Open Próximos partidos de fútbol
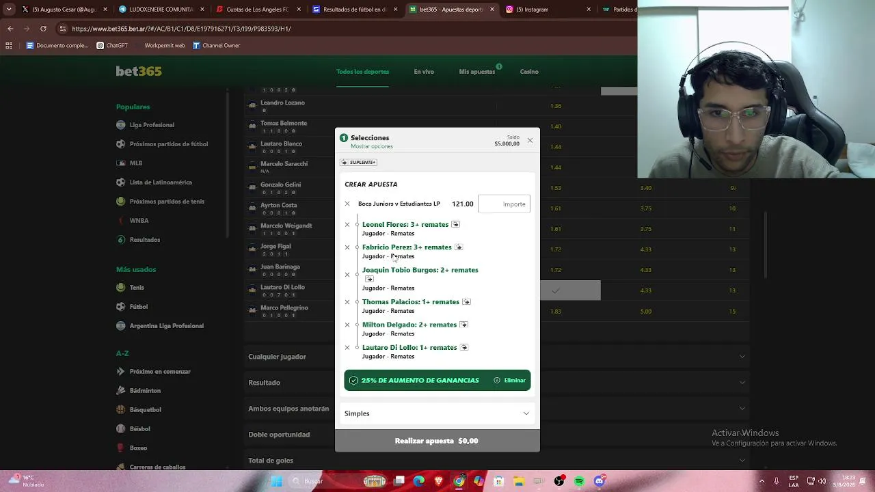Image resolution: width=875 pixels, height=492 pixels. [168, 144]
